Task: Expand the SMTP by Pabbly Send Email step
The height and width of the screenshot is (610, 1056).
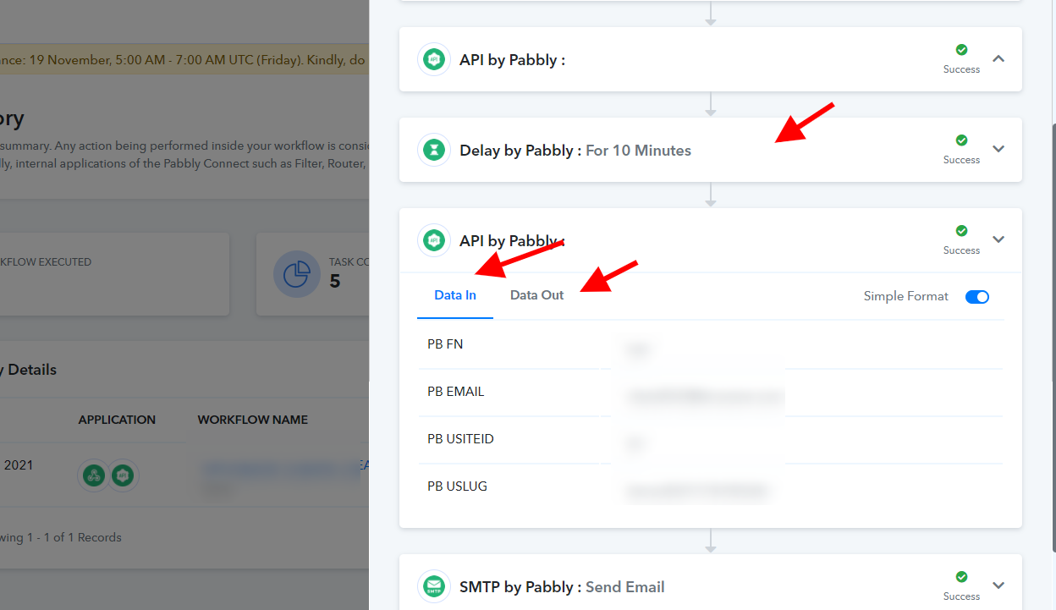Action: (x=998, y=585)
